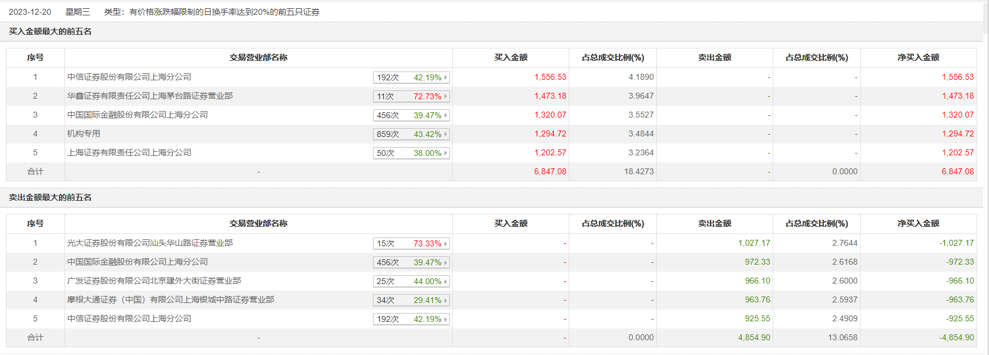Open 中信证券上海分公司 in the buy table
989x355 pixels.
[x=129, y=77]
